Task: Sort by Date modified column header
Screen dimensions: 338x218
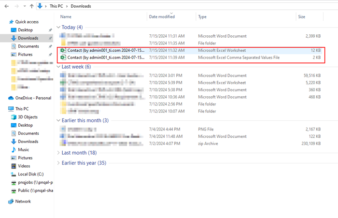Action: (x=162, y=17)
